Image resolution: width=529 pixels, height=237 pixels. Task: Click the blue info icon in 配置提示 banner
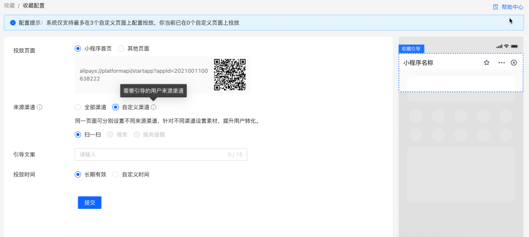pos(13,23)
